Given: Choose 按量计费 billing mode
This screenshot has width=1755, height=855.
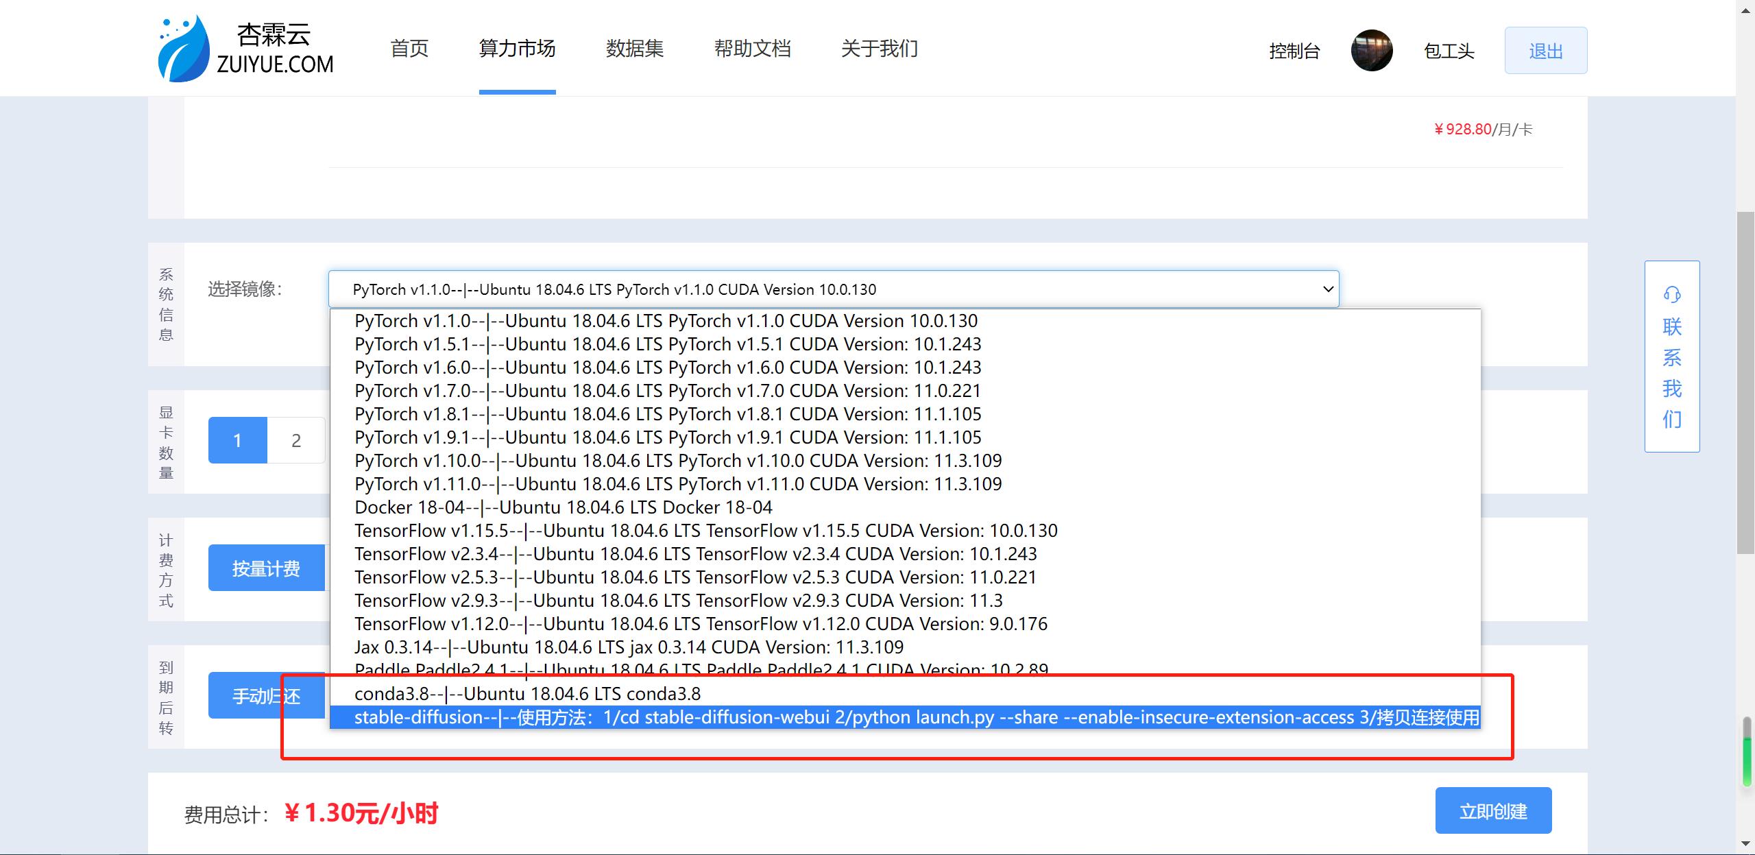Looking at the screenshot, I should click(x=266, y=568).
